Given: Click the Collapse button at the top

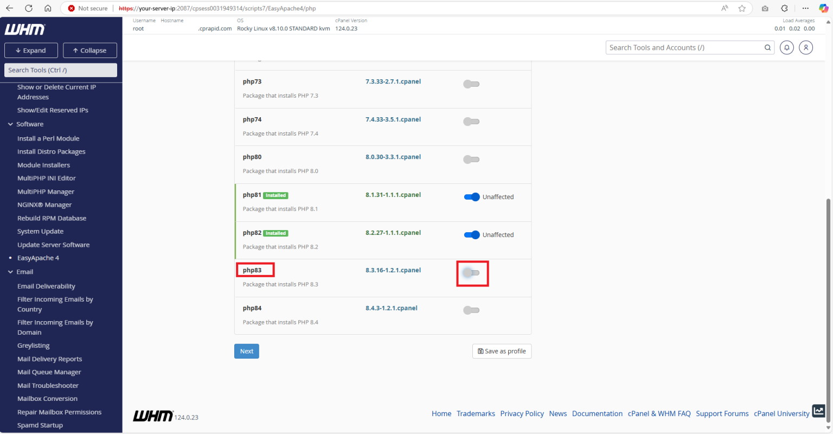Looking at the screenshot, I should (89, 50).
